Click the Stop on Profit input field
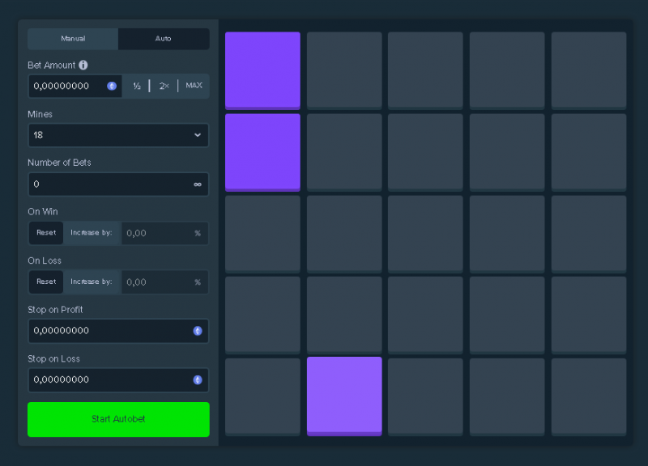The image size is (648, 466). 118,331
